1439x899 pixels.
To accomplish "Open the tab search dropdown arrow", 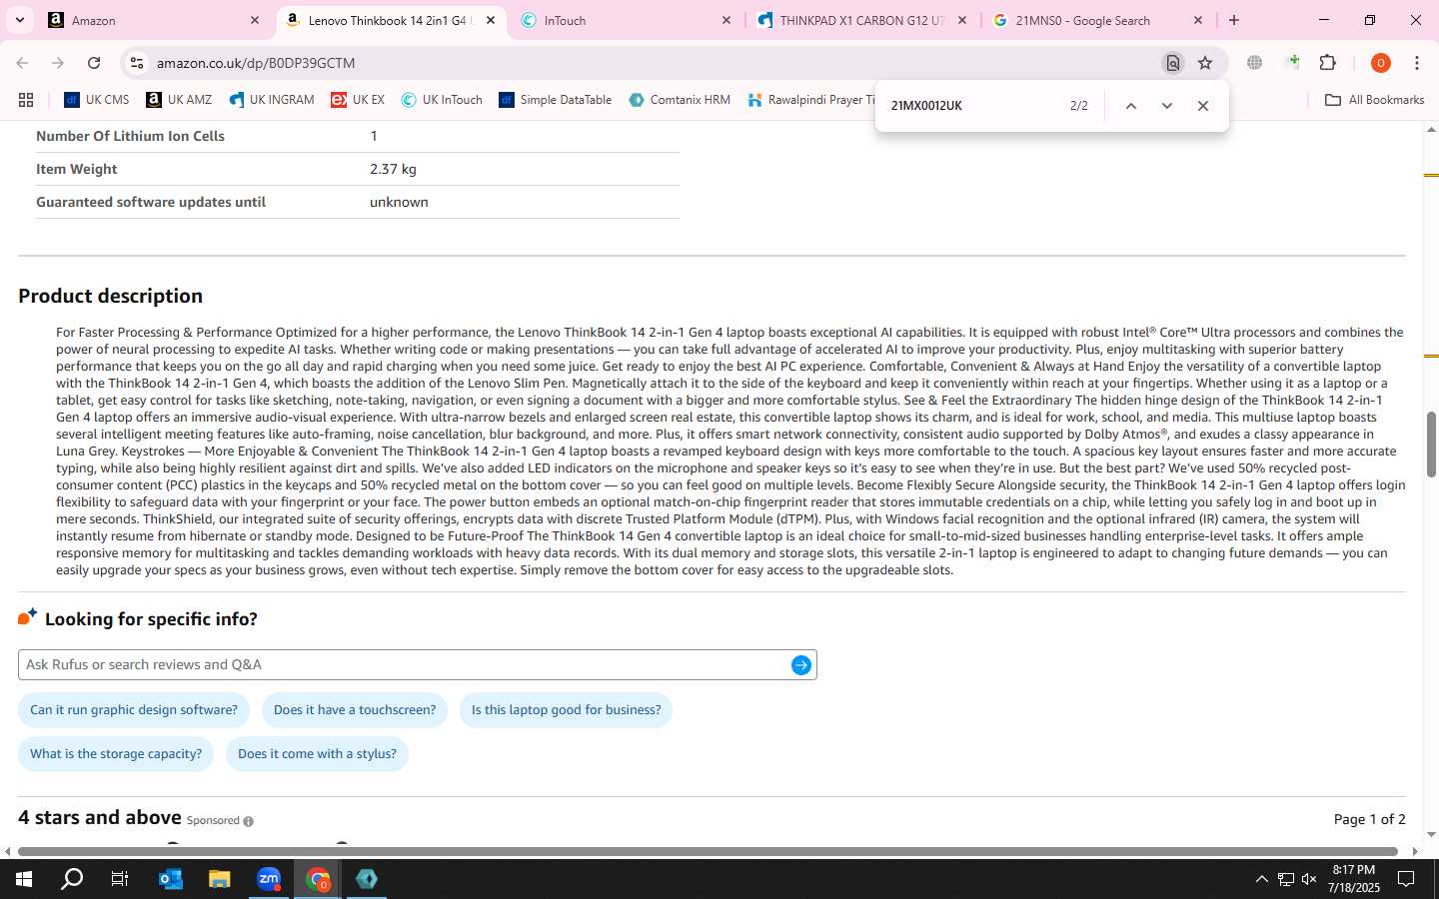I will [19, 20].
